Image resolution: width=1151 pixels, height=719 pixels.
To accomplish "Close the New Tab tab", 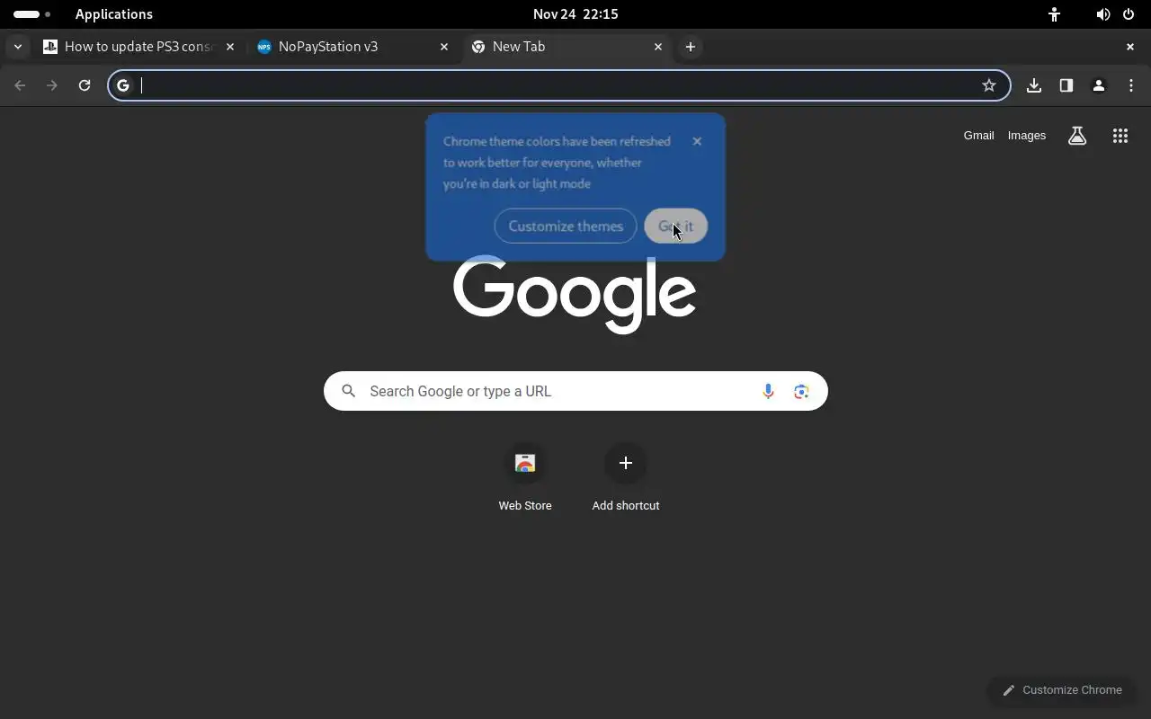I will click(658, 47).
